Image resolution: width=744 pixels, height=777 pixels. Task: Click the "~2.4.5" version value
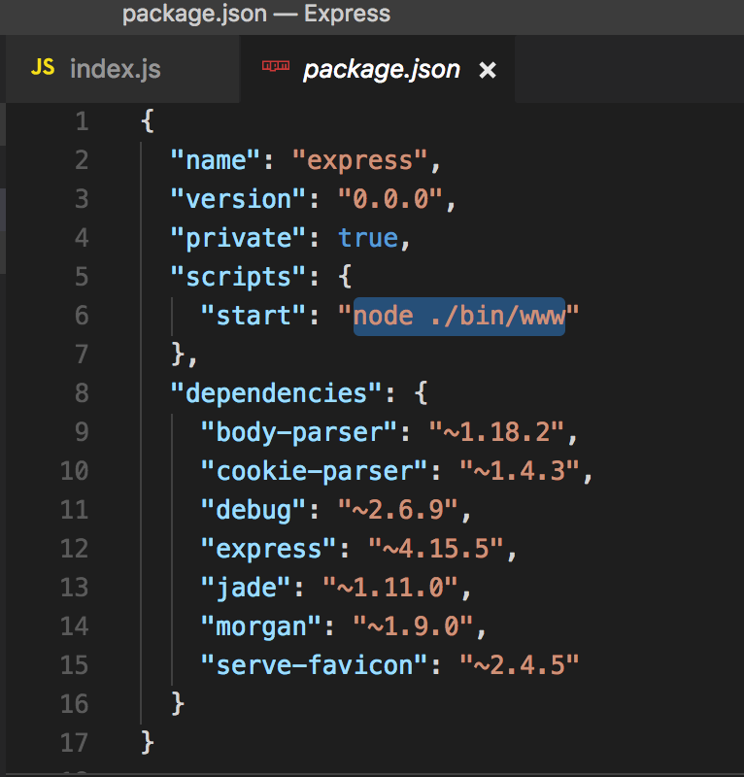click(519, 665)
